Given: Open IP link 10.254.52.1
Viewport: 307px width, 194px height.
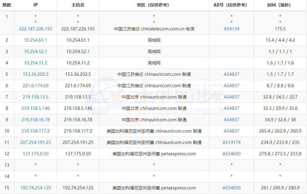Looking at the screenshot, I should click(35, 52).
